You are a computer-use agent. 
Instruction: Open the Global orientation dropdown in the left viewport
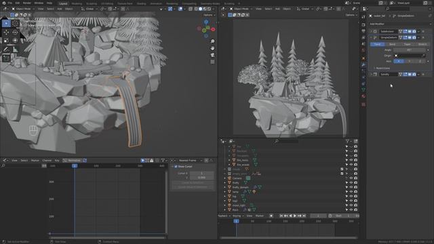pos(89,9)
